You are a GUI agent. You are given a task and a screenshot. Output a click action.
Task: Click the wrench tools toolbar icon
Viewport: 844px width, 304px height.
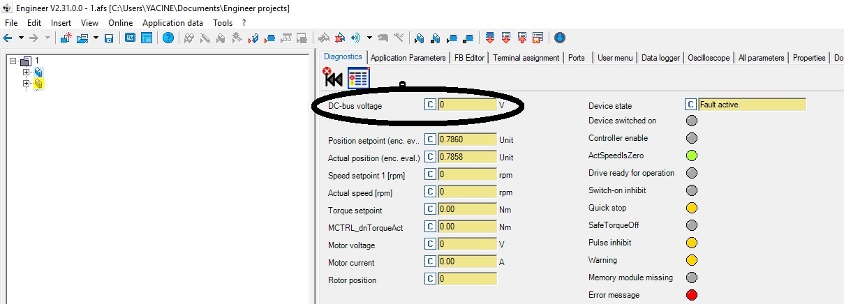399,38
